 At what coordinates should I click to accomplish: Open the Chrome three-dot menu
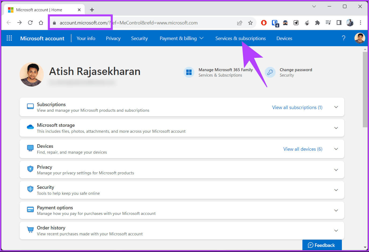[360, 23]
